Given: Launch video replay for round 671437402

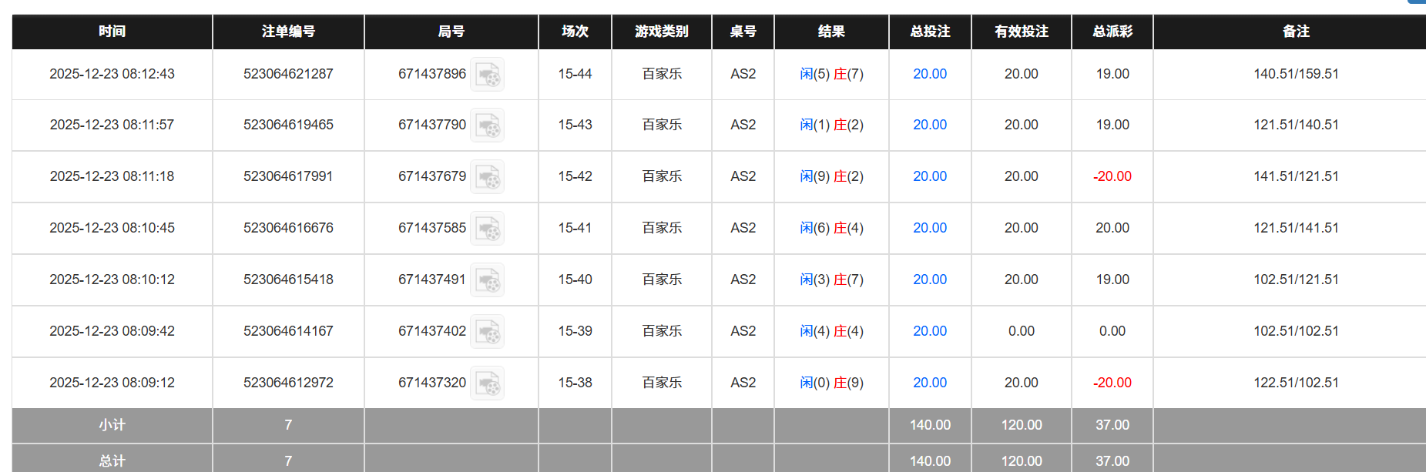Looking at the screenshot, I should coord(487,332).
